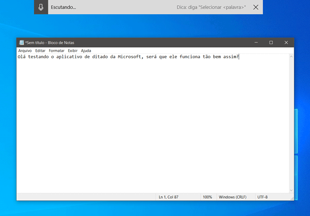Open the Arquivo menu
This screenshot has width=310, height=216.
[x=25, y=51]
